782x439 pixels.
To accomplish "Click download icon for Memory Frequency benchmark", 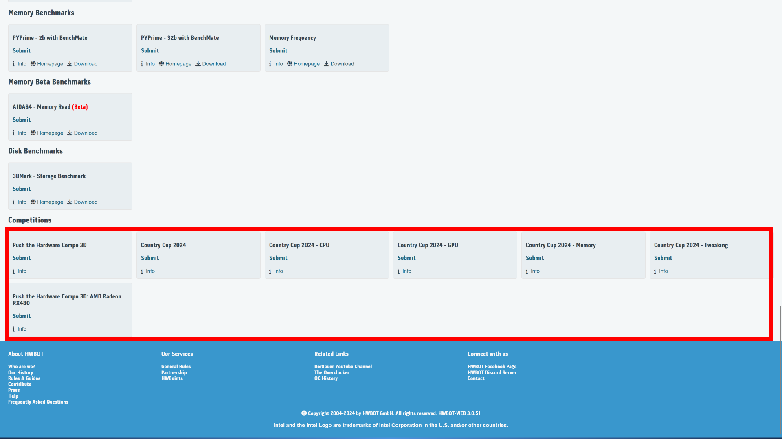I will 326,64.
